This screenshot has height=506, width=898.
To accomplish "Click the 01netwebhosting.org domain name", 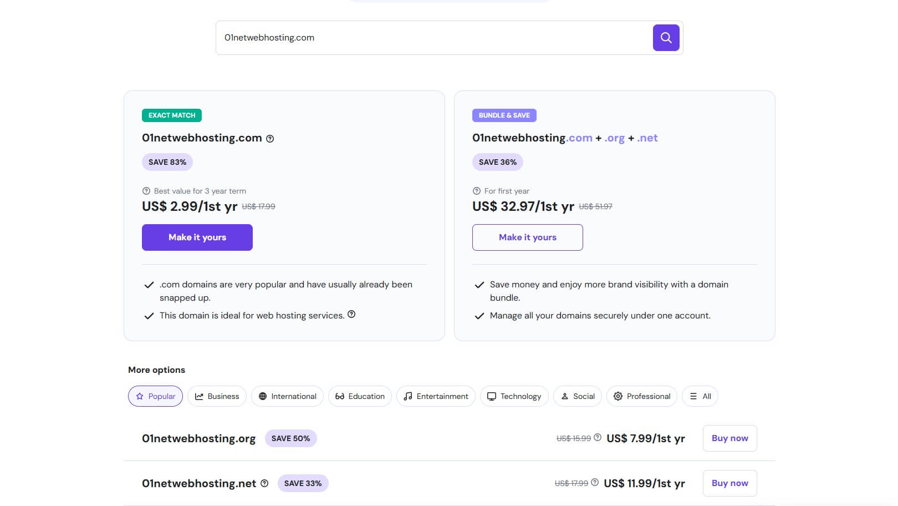I will [x=198, y=438].
